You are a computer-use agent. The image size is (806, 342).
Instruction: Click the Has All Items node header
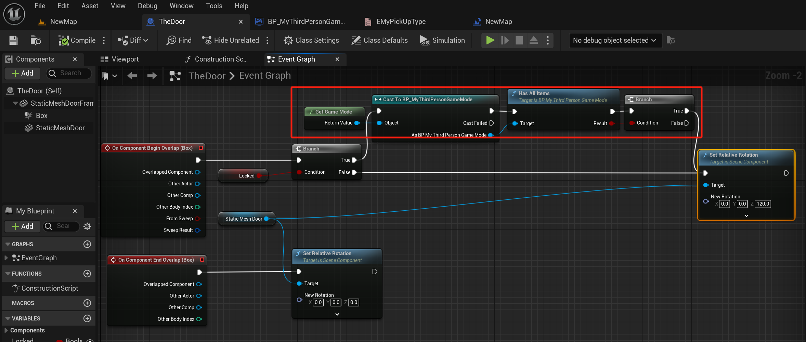(x=564, y=96)
